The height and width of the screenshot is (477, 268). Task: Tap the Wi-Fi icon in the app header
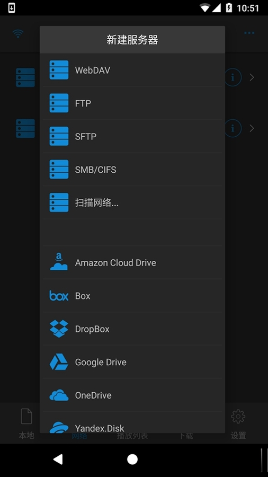coord(18,33)
